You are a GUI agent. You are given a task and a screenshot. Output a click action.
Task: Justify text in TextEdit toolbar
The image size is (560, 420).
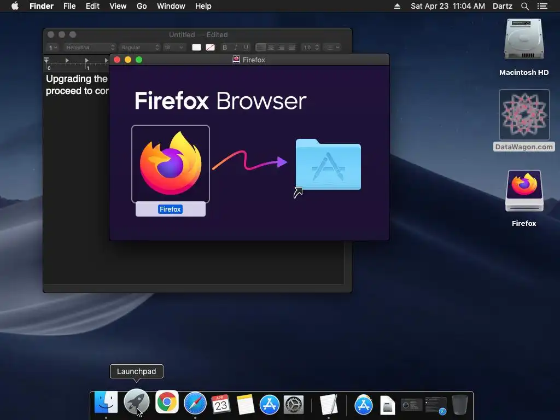292,47
